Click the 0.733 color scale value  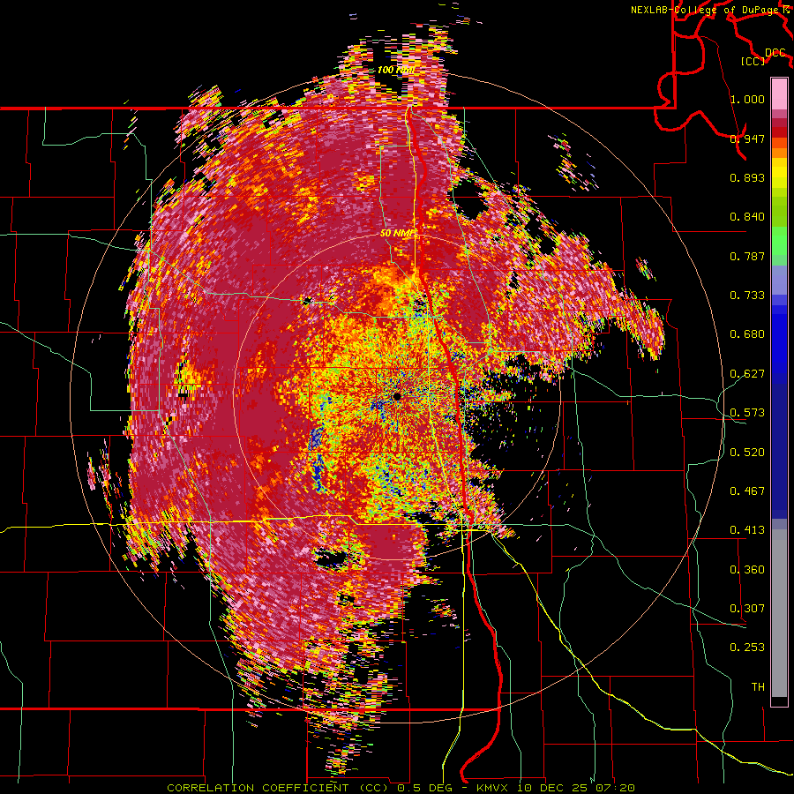(747, 296)
